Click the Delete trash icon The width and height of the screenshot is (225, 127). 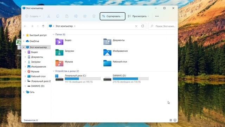tap(94, 16)
